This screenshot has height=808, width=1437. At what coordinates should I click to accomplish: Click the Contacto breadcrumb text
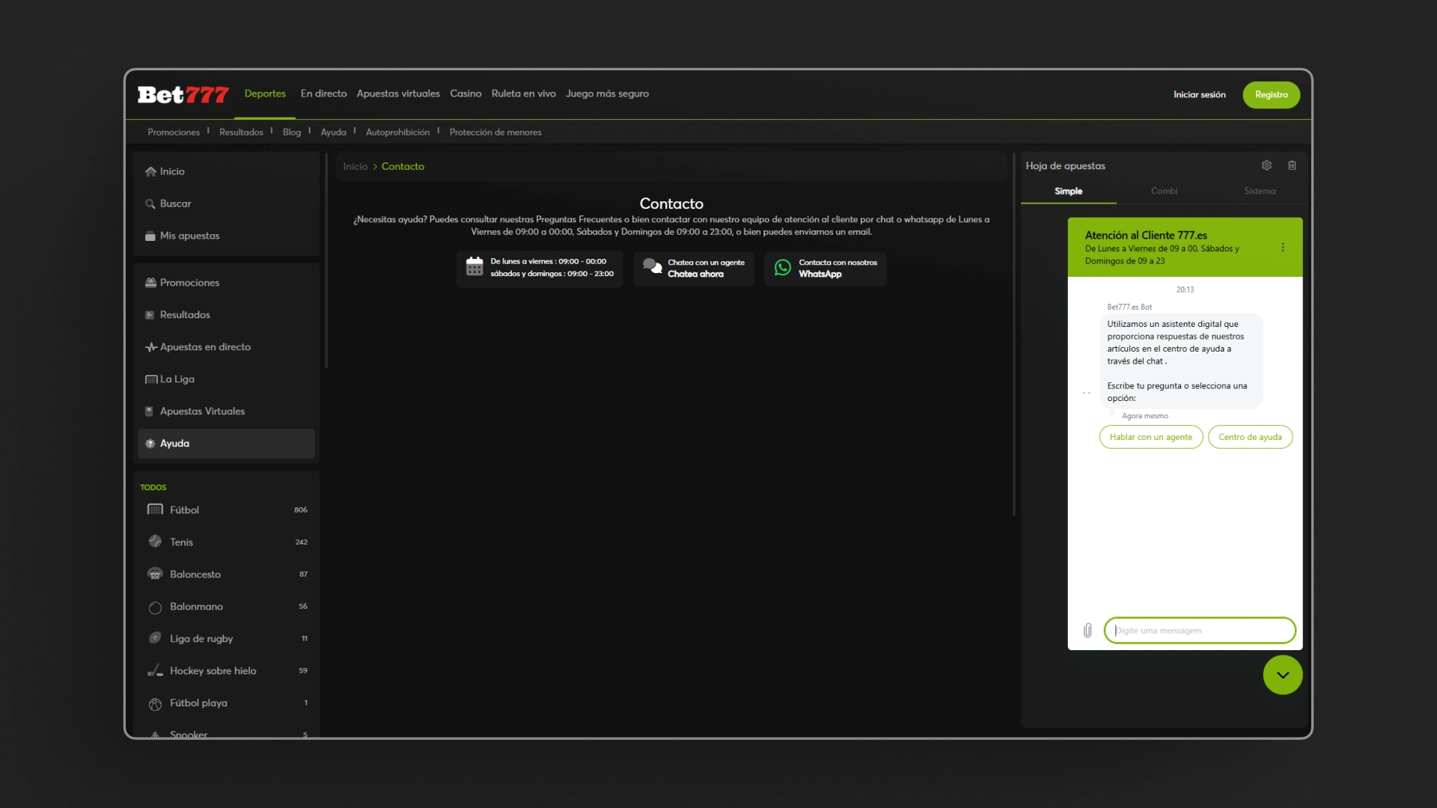(403, 167)
